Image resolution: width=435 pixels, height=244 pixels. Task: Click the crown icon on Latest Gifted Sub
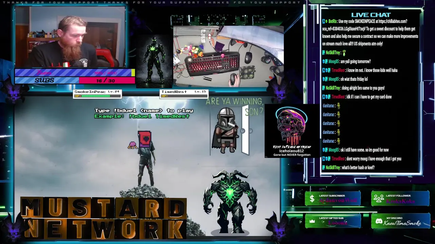tap(312, 221)
